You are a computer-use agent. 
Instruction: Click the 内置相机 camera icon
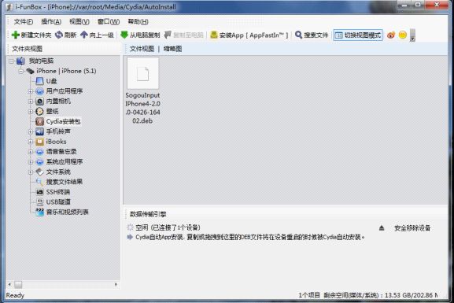tap(39, 101)
